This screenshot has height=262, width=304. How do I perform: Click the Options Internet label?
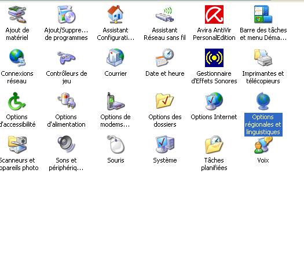(214, 117)
